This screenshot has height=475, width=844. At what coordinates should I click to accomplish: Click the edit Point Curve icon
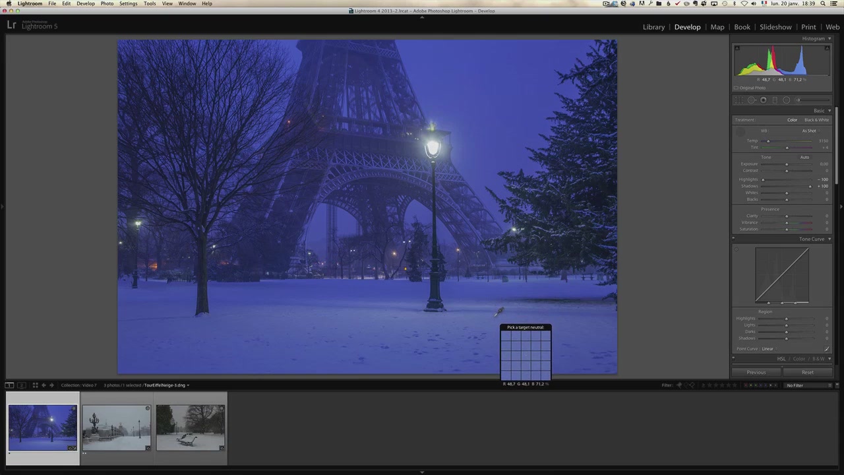click(x=827, y=348)
